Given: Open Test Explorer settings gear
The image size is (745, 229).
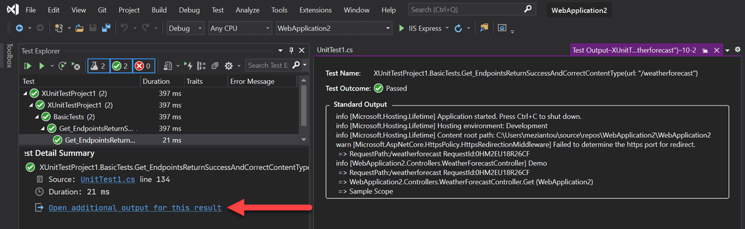Looking at the screenshot, I should coord(229,66).
